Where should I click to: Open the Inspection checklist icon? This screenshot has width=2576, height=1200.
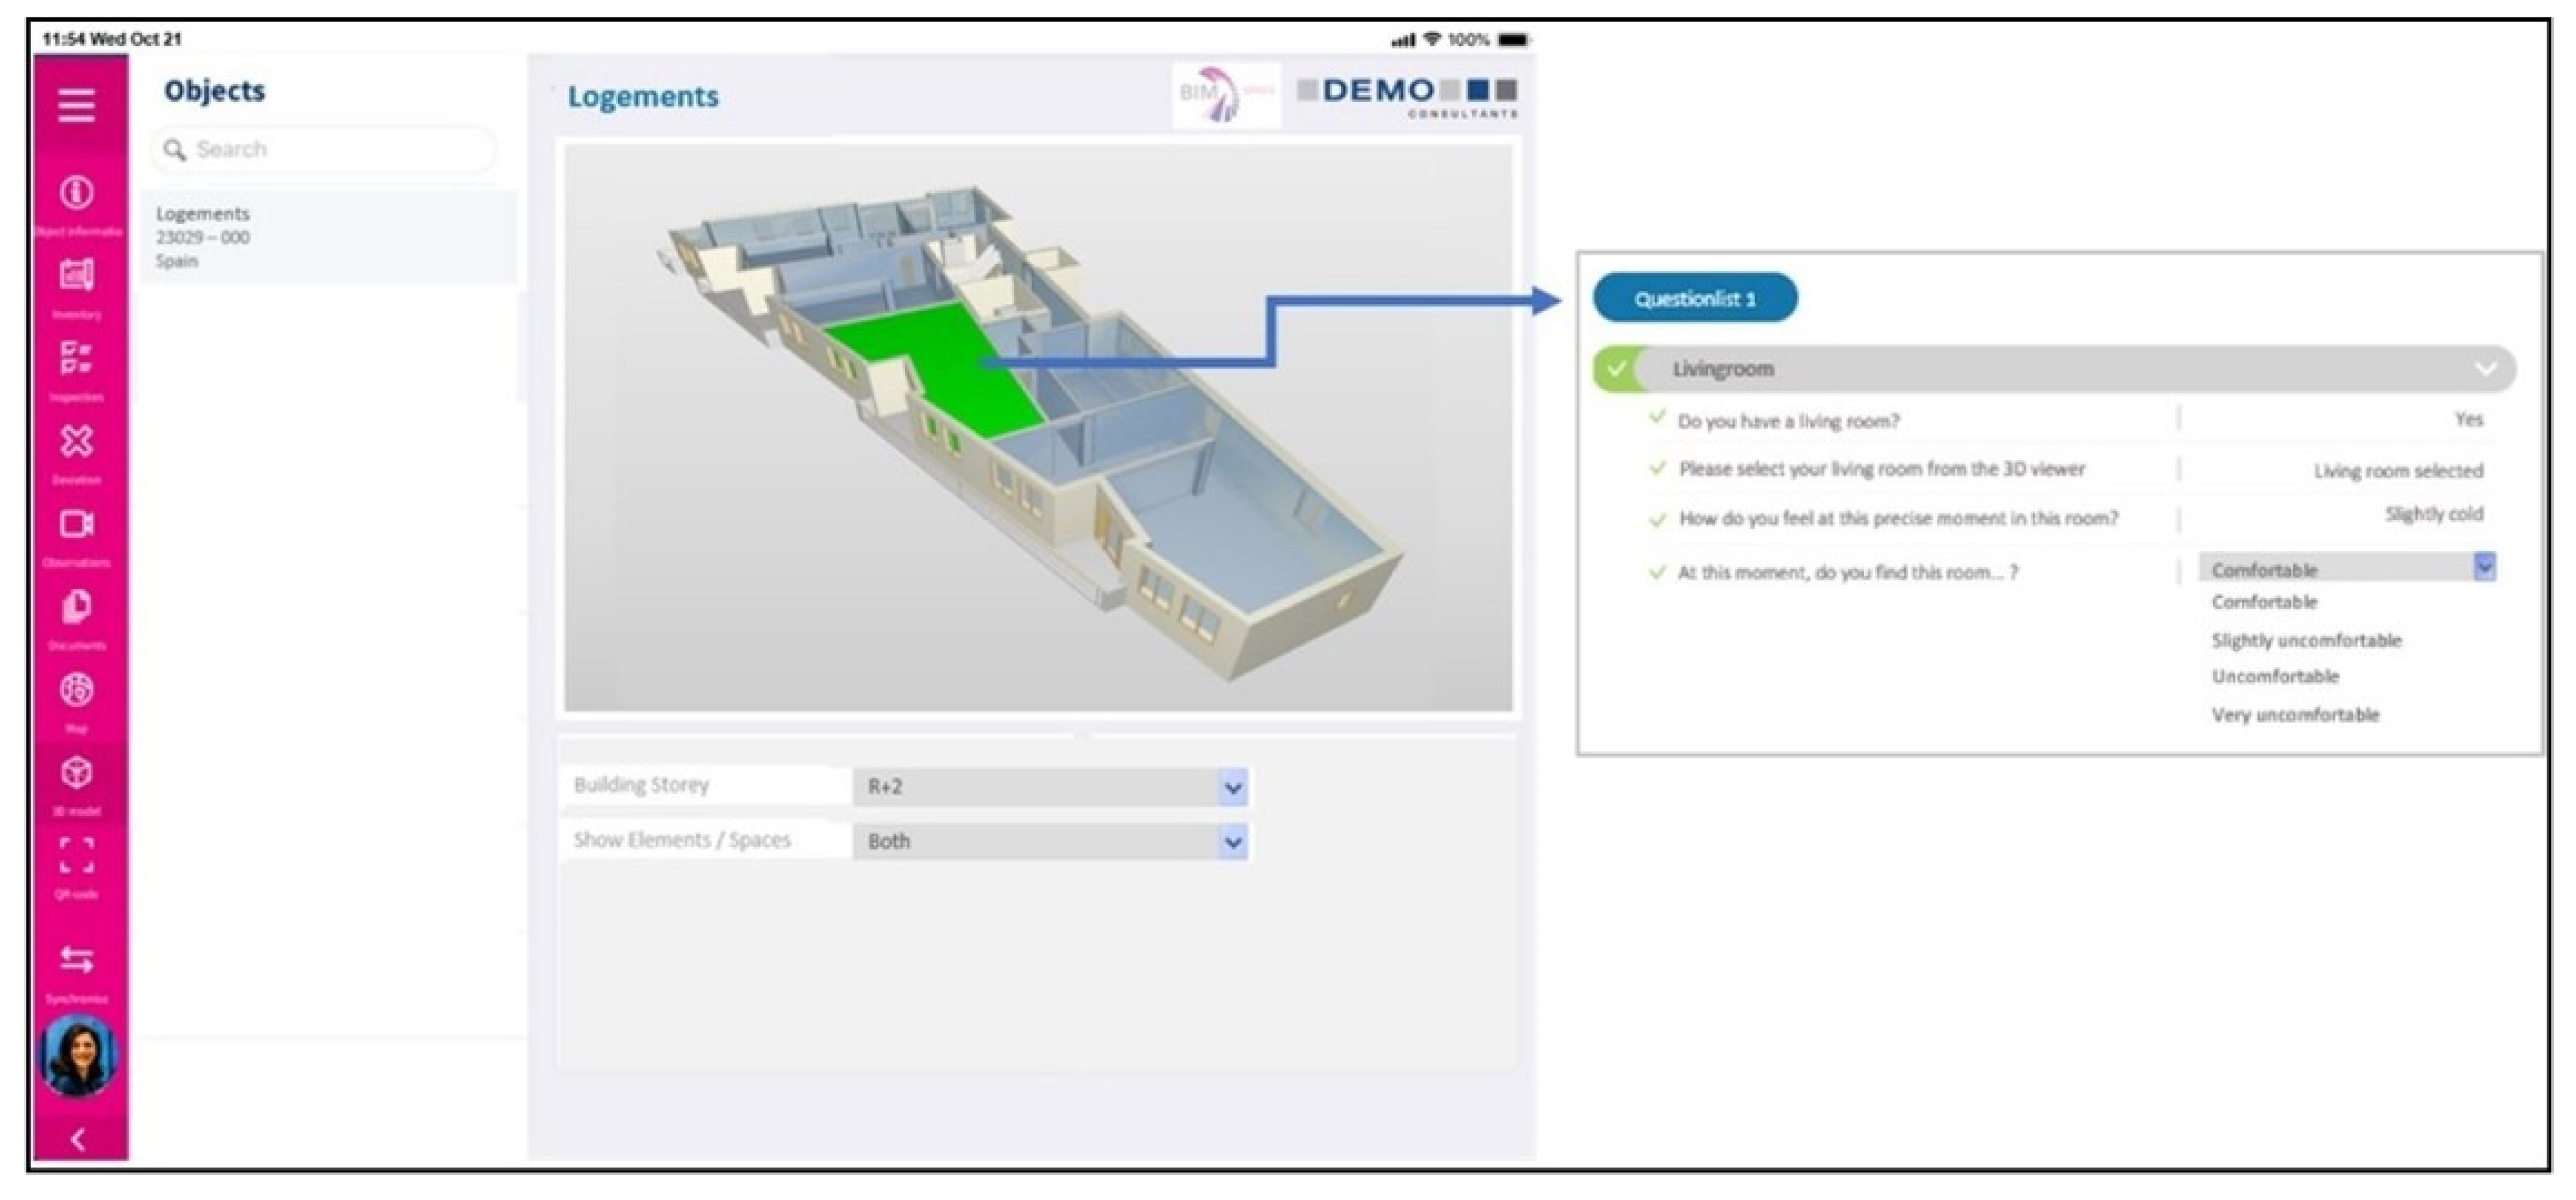coord(77,357)
